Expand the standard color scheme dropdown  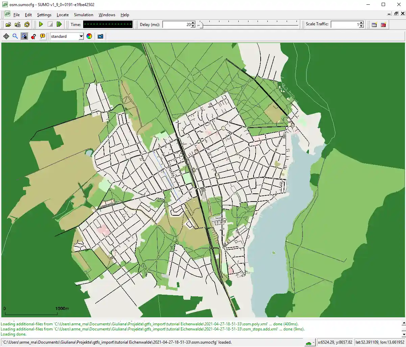tap(81, 36)
